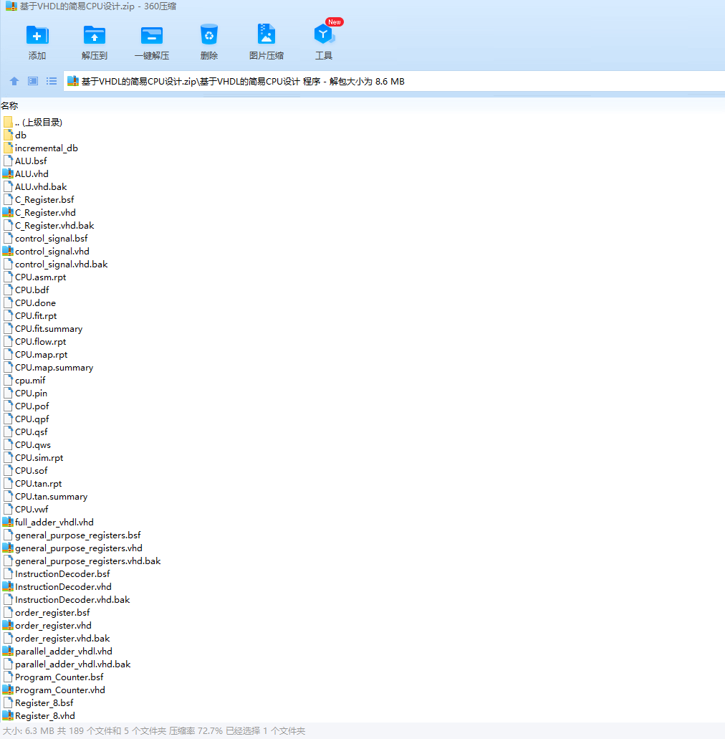This screenshot has height=739, width=725.
Task: Select file CPU.map.summary
Action: click(x=54, y=368)
